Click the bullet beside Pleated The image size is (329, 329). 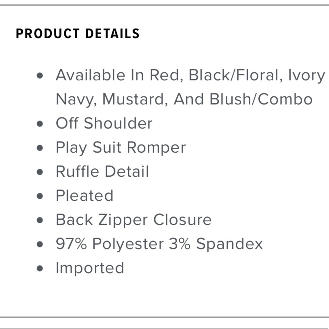(40, 196)
